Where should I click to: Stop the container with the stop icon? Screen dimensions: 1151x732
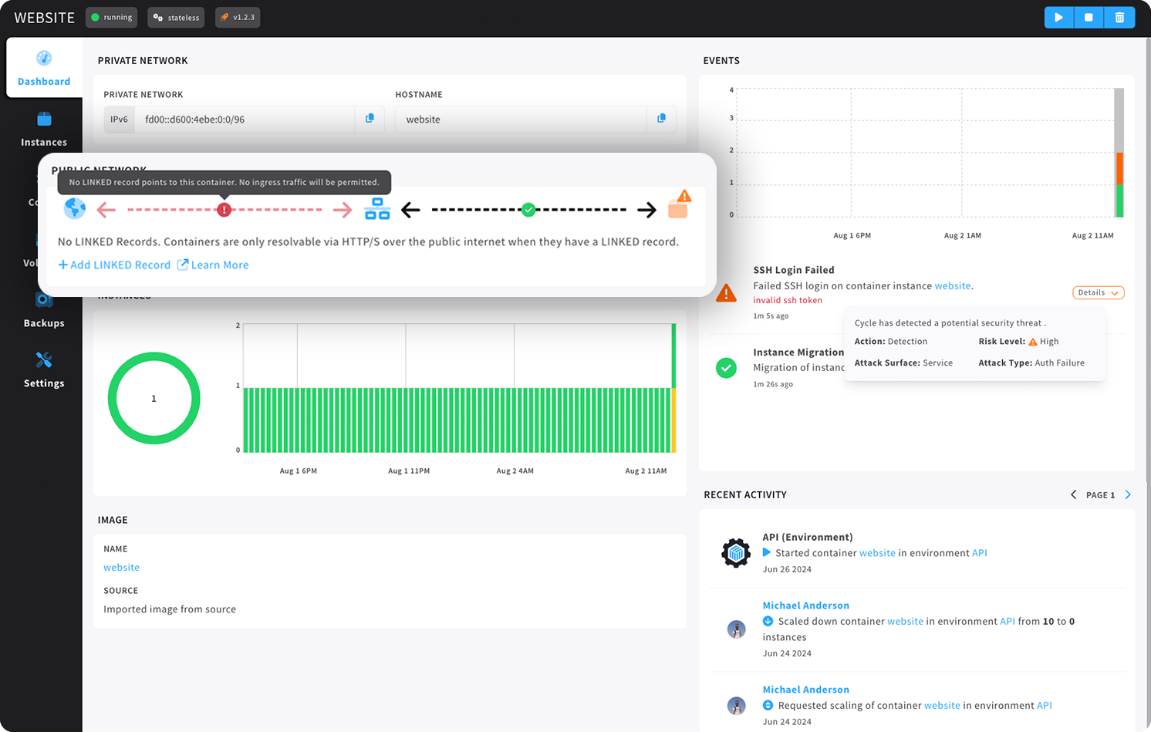coord(1089,17)
